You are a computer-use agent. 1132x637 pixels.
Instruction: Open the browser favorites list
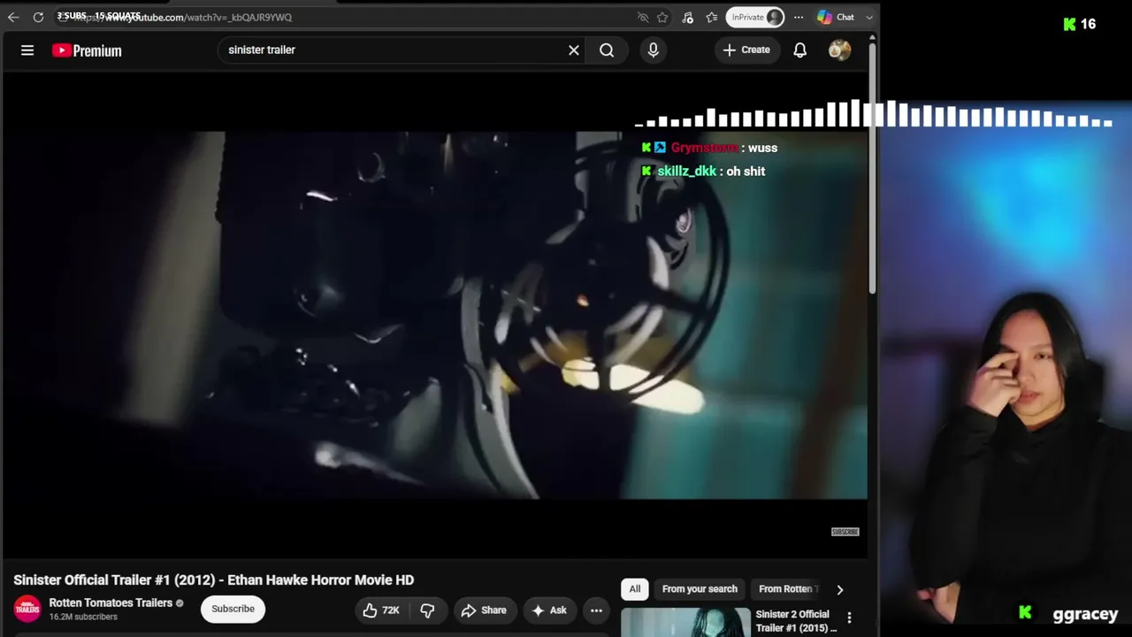point(712,17)
